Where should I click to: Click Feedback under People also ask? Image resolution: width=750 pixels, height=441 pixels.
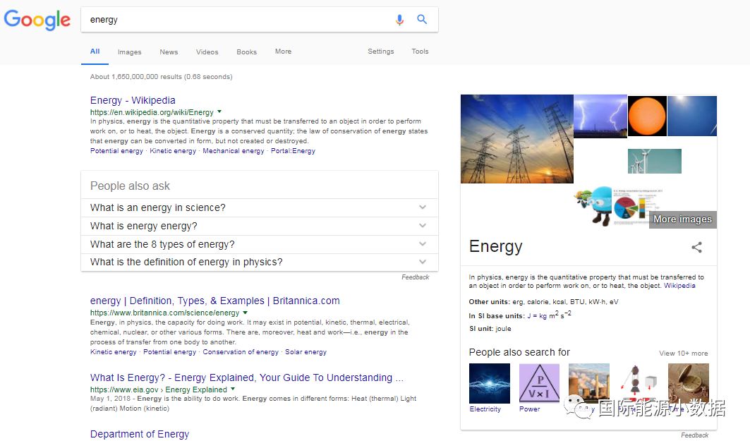pos(415,277)
